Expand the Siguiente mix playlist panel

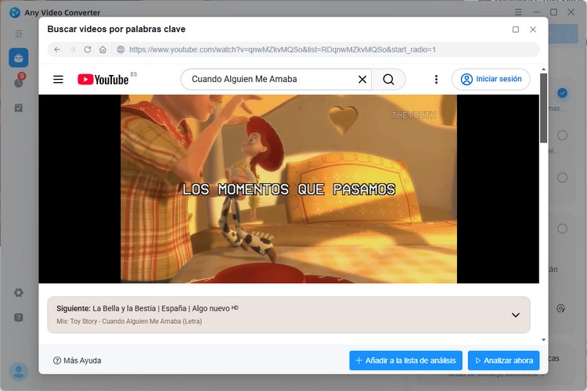[516, 315]
